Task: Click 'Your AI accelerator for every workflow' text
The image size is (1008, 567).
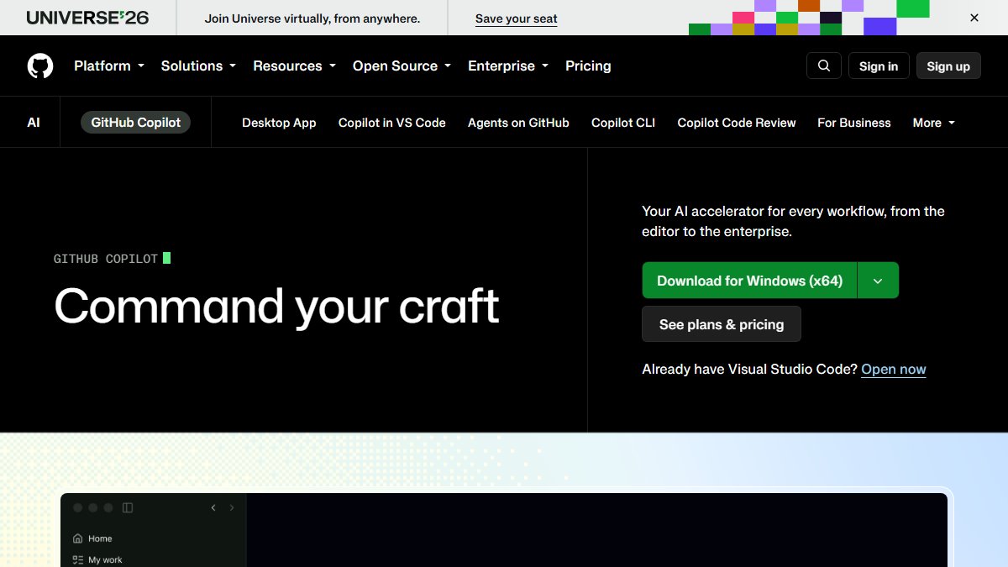Action: tap(793, 221)
